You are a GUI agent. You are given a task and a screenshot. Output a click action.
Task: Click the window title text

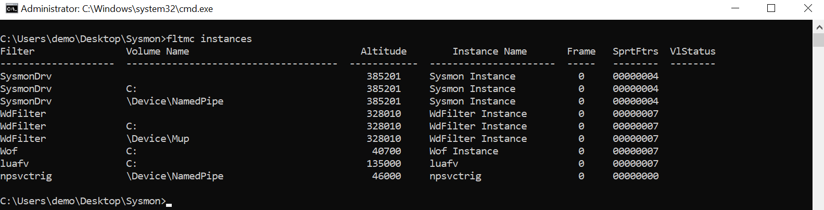pyautogui.click(x=117, y=9)
